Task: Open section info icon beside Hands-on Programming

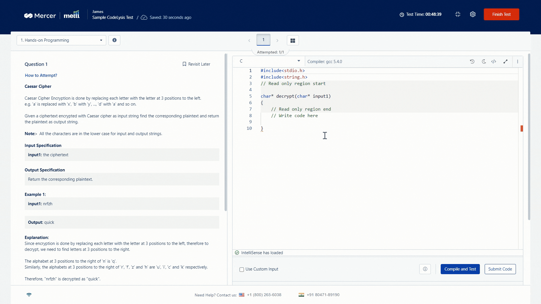Action: pos(114,40)
